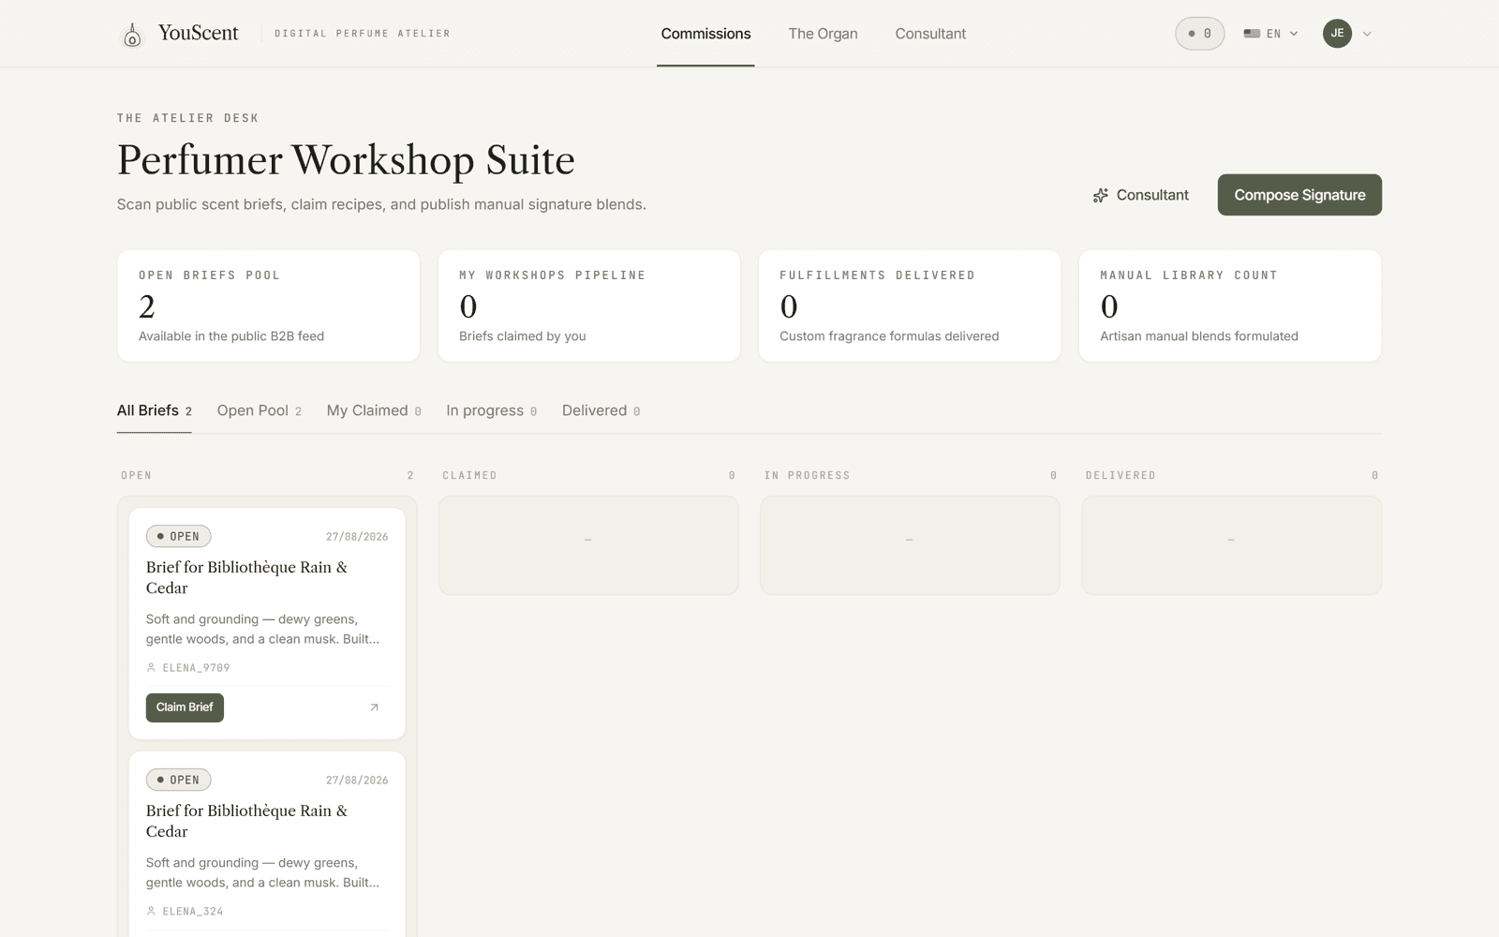Click the username ELENA_9709
Image resolution: width=1499 pixels, height=937 pixels.
pos(196,668)
